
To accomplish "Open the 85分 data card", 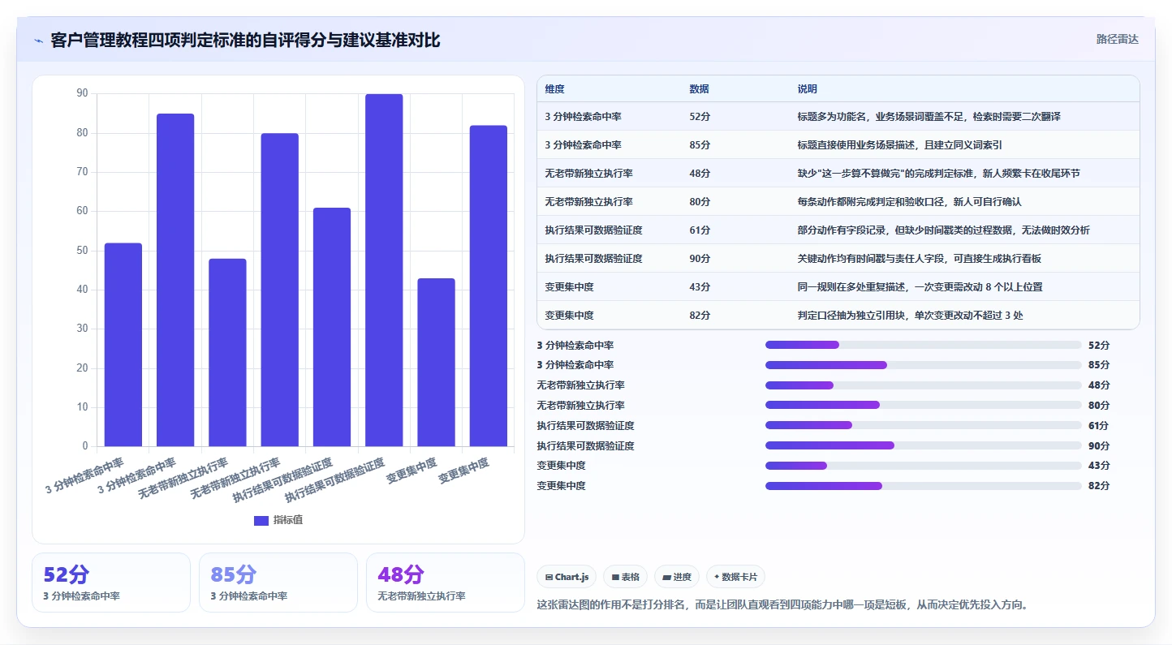I will [x=278, y=583].
